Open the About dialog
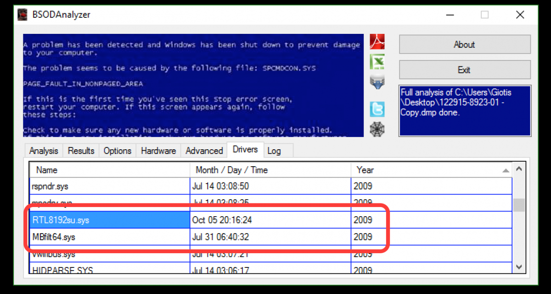The height and width of the screenshot is (294, 551). click(465, 44)
